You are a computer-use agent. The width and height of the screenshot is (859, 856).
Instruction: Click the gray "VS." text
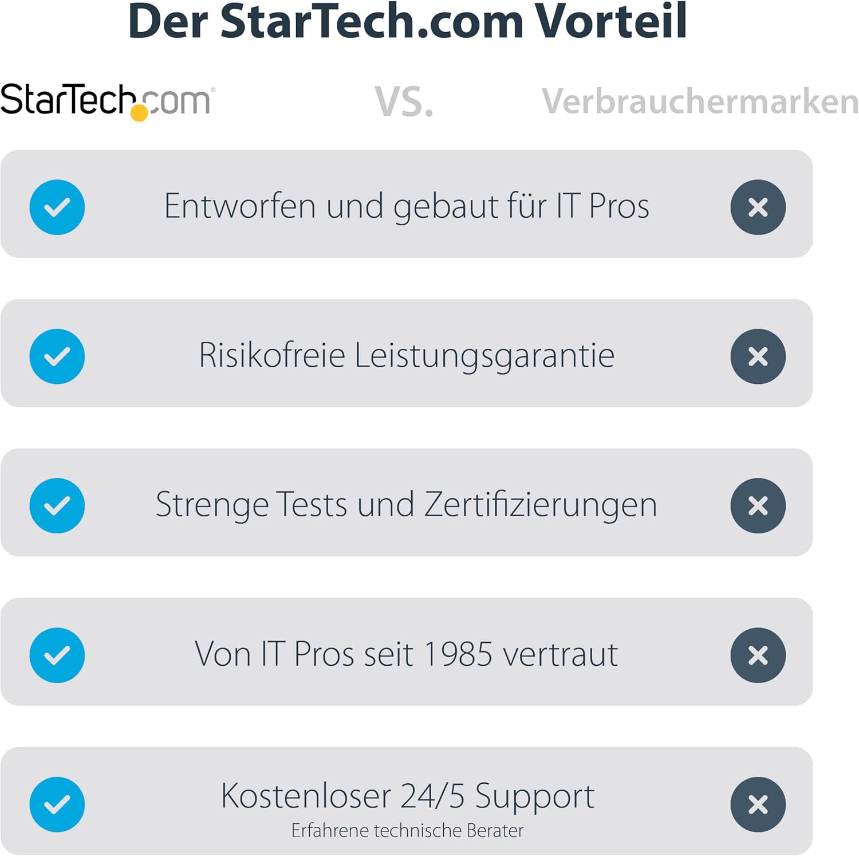point(404,102)
